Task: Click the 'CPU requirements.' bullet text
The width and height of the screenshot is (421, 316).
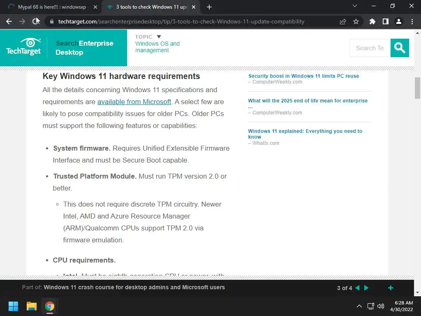Action: coord(84,260)
